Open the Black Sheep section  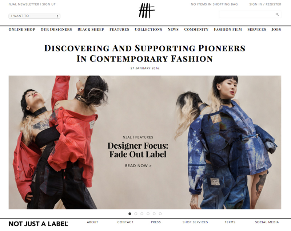[91, 30]
